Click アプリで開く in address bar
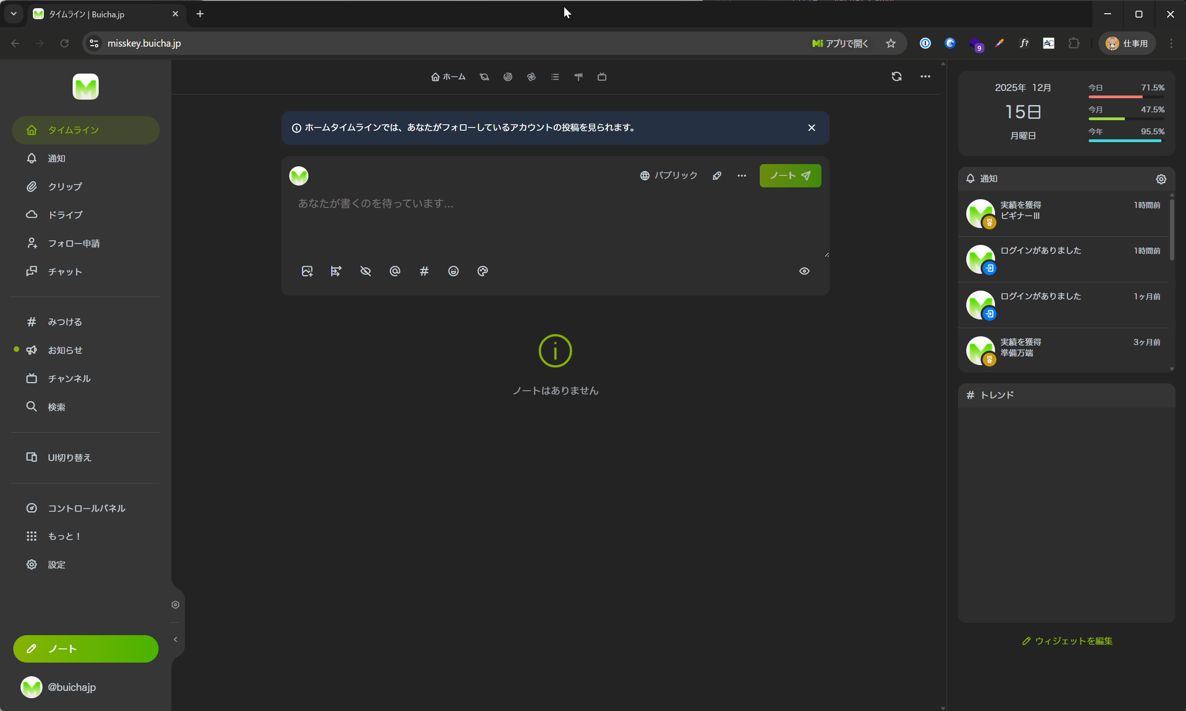 840,43
